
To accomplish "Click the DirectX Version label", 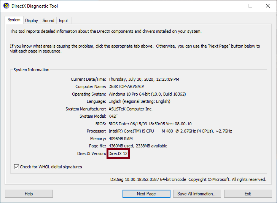I will (x=92, y=153).
